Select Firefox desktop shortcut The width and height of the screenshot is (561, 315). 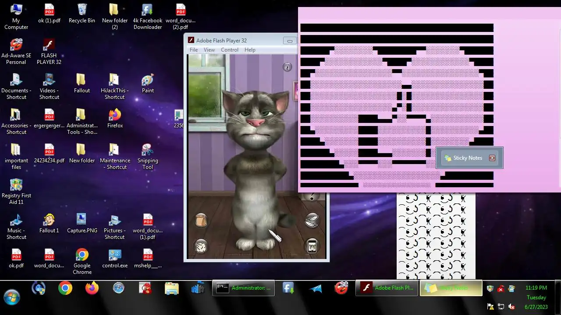point(115,119)
